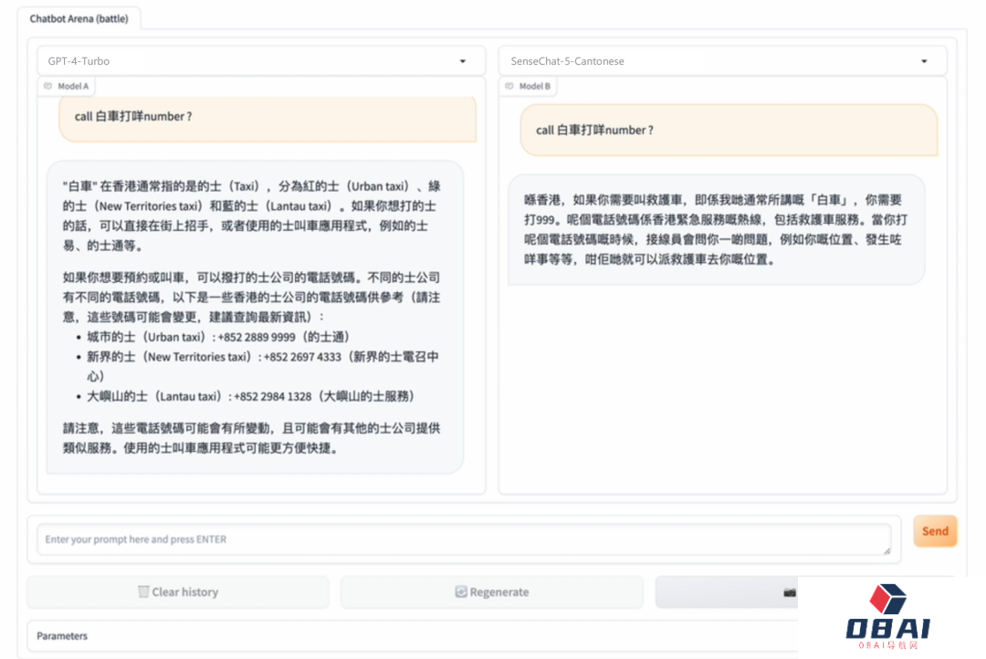This screenshot has height=659, width=986.
Task: Click the camera icon on the third button
Action: [790, 592]
